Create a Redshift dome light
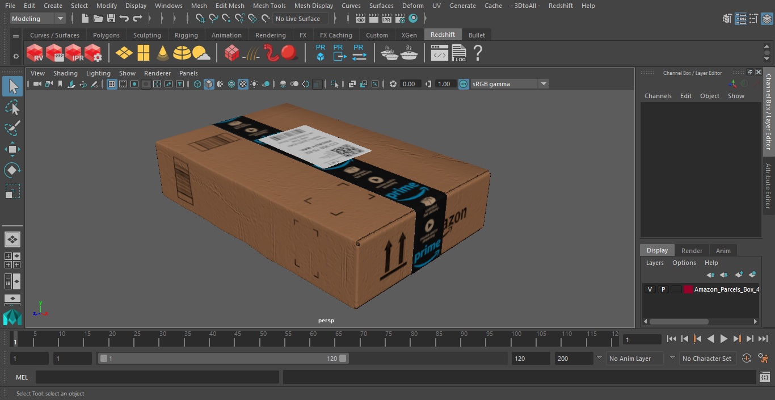775x400 pixels. (x=182, y=53)
